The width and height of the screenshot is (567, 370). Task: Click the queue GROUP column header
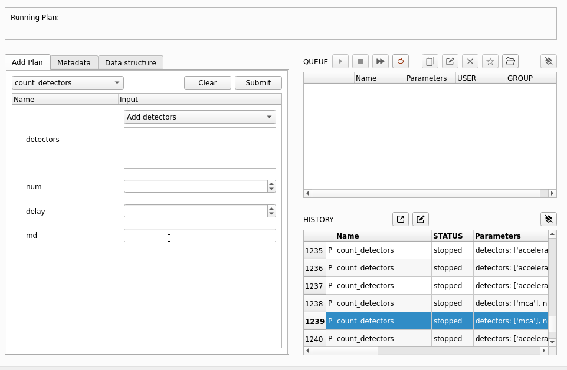[x=531, y=78]
